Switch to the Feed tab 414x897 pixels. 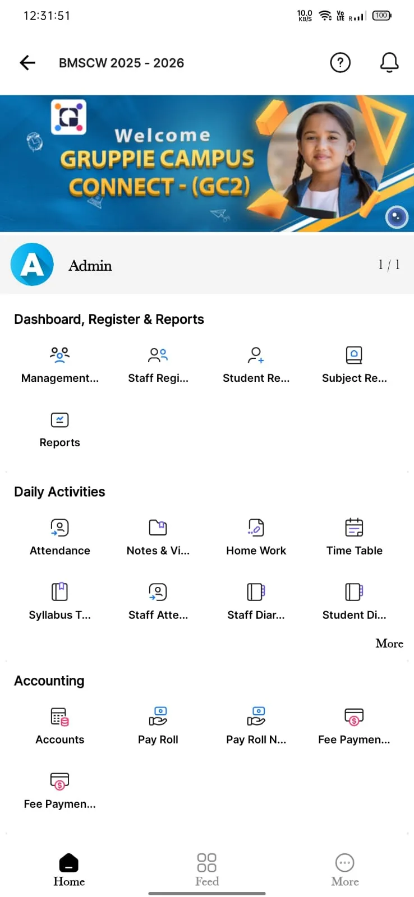point(207,870)
